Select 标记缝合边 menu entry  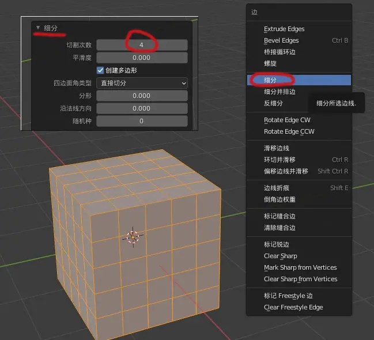pyautogui.click(x=299, y=216)
